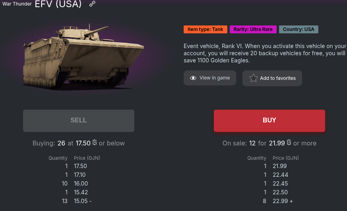Click the eye icon for View in game

click(x=193, y=78)
